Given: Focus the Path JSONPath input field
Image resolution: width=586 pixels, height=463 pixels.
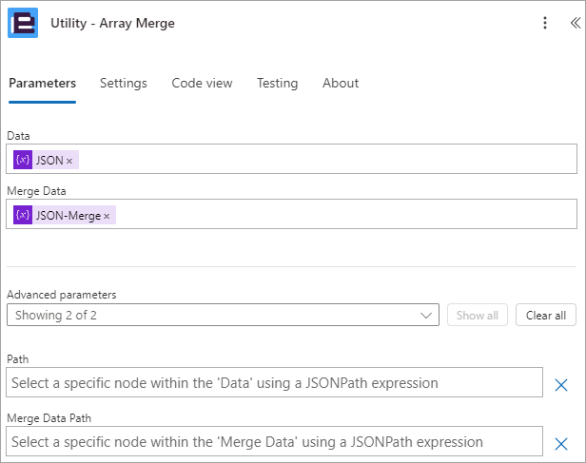Looking at the screenshot, I should pyautogui.click(x=274, y=382).
